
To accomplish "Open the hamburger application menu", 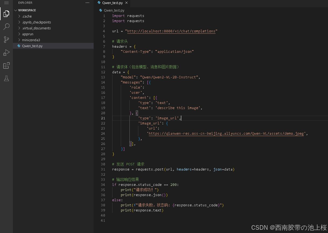I will pyautogui.click(x=6, y=3).
